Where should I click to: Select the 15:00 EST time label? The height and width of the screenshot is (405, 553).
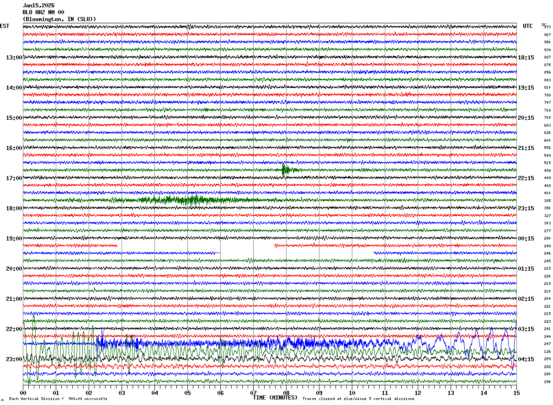14,118
